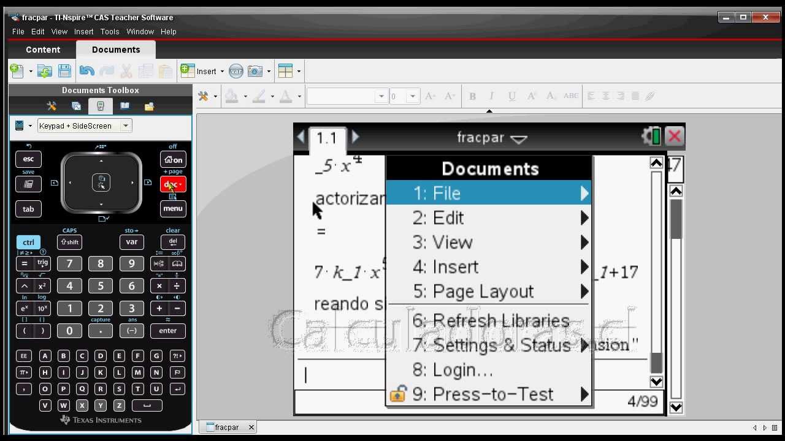Click the trig key on keypad
This screenshot has width=785, height=441.
pos(42,263)
